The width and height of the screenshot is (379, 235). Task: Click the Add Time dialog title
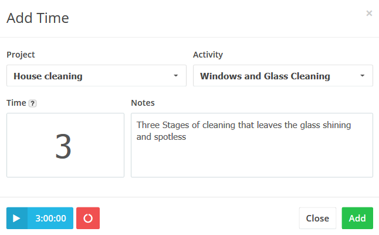[38, 18]
